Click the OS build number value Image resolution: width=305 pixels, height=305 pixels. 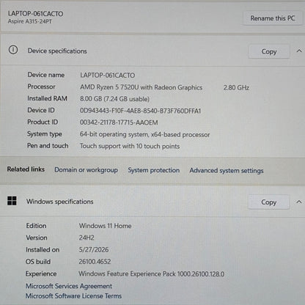95,262
